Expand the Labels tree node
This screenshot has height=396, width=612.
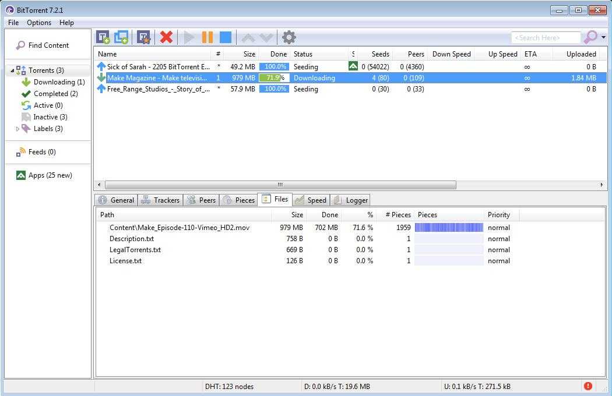(x=17, y=129)
